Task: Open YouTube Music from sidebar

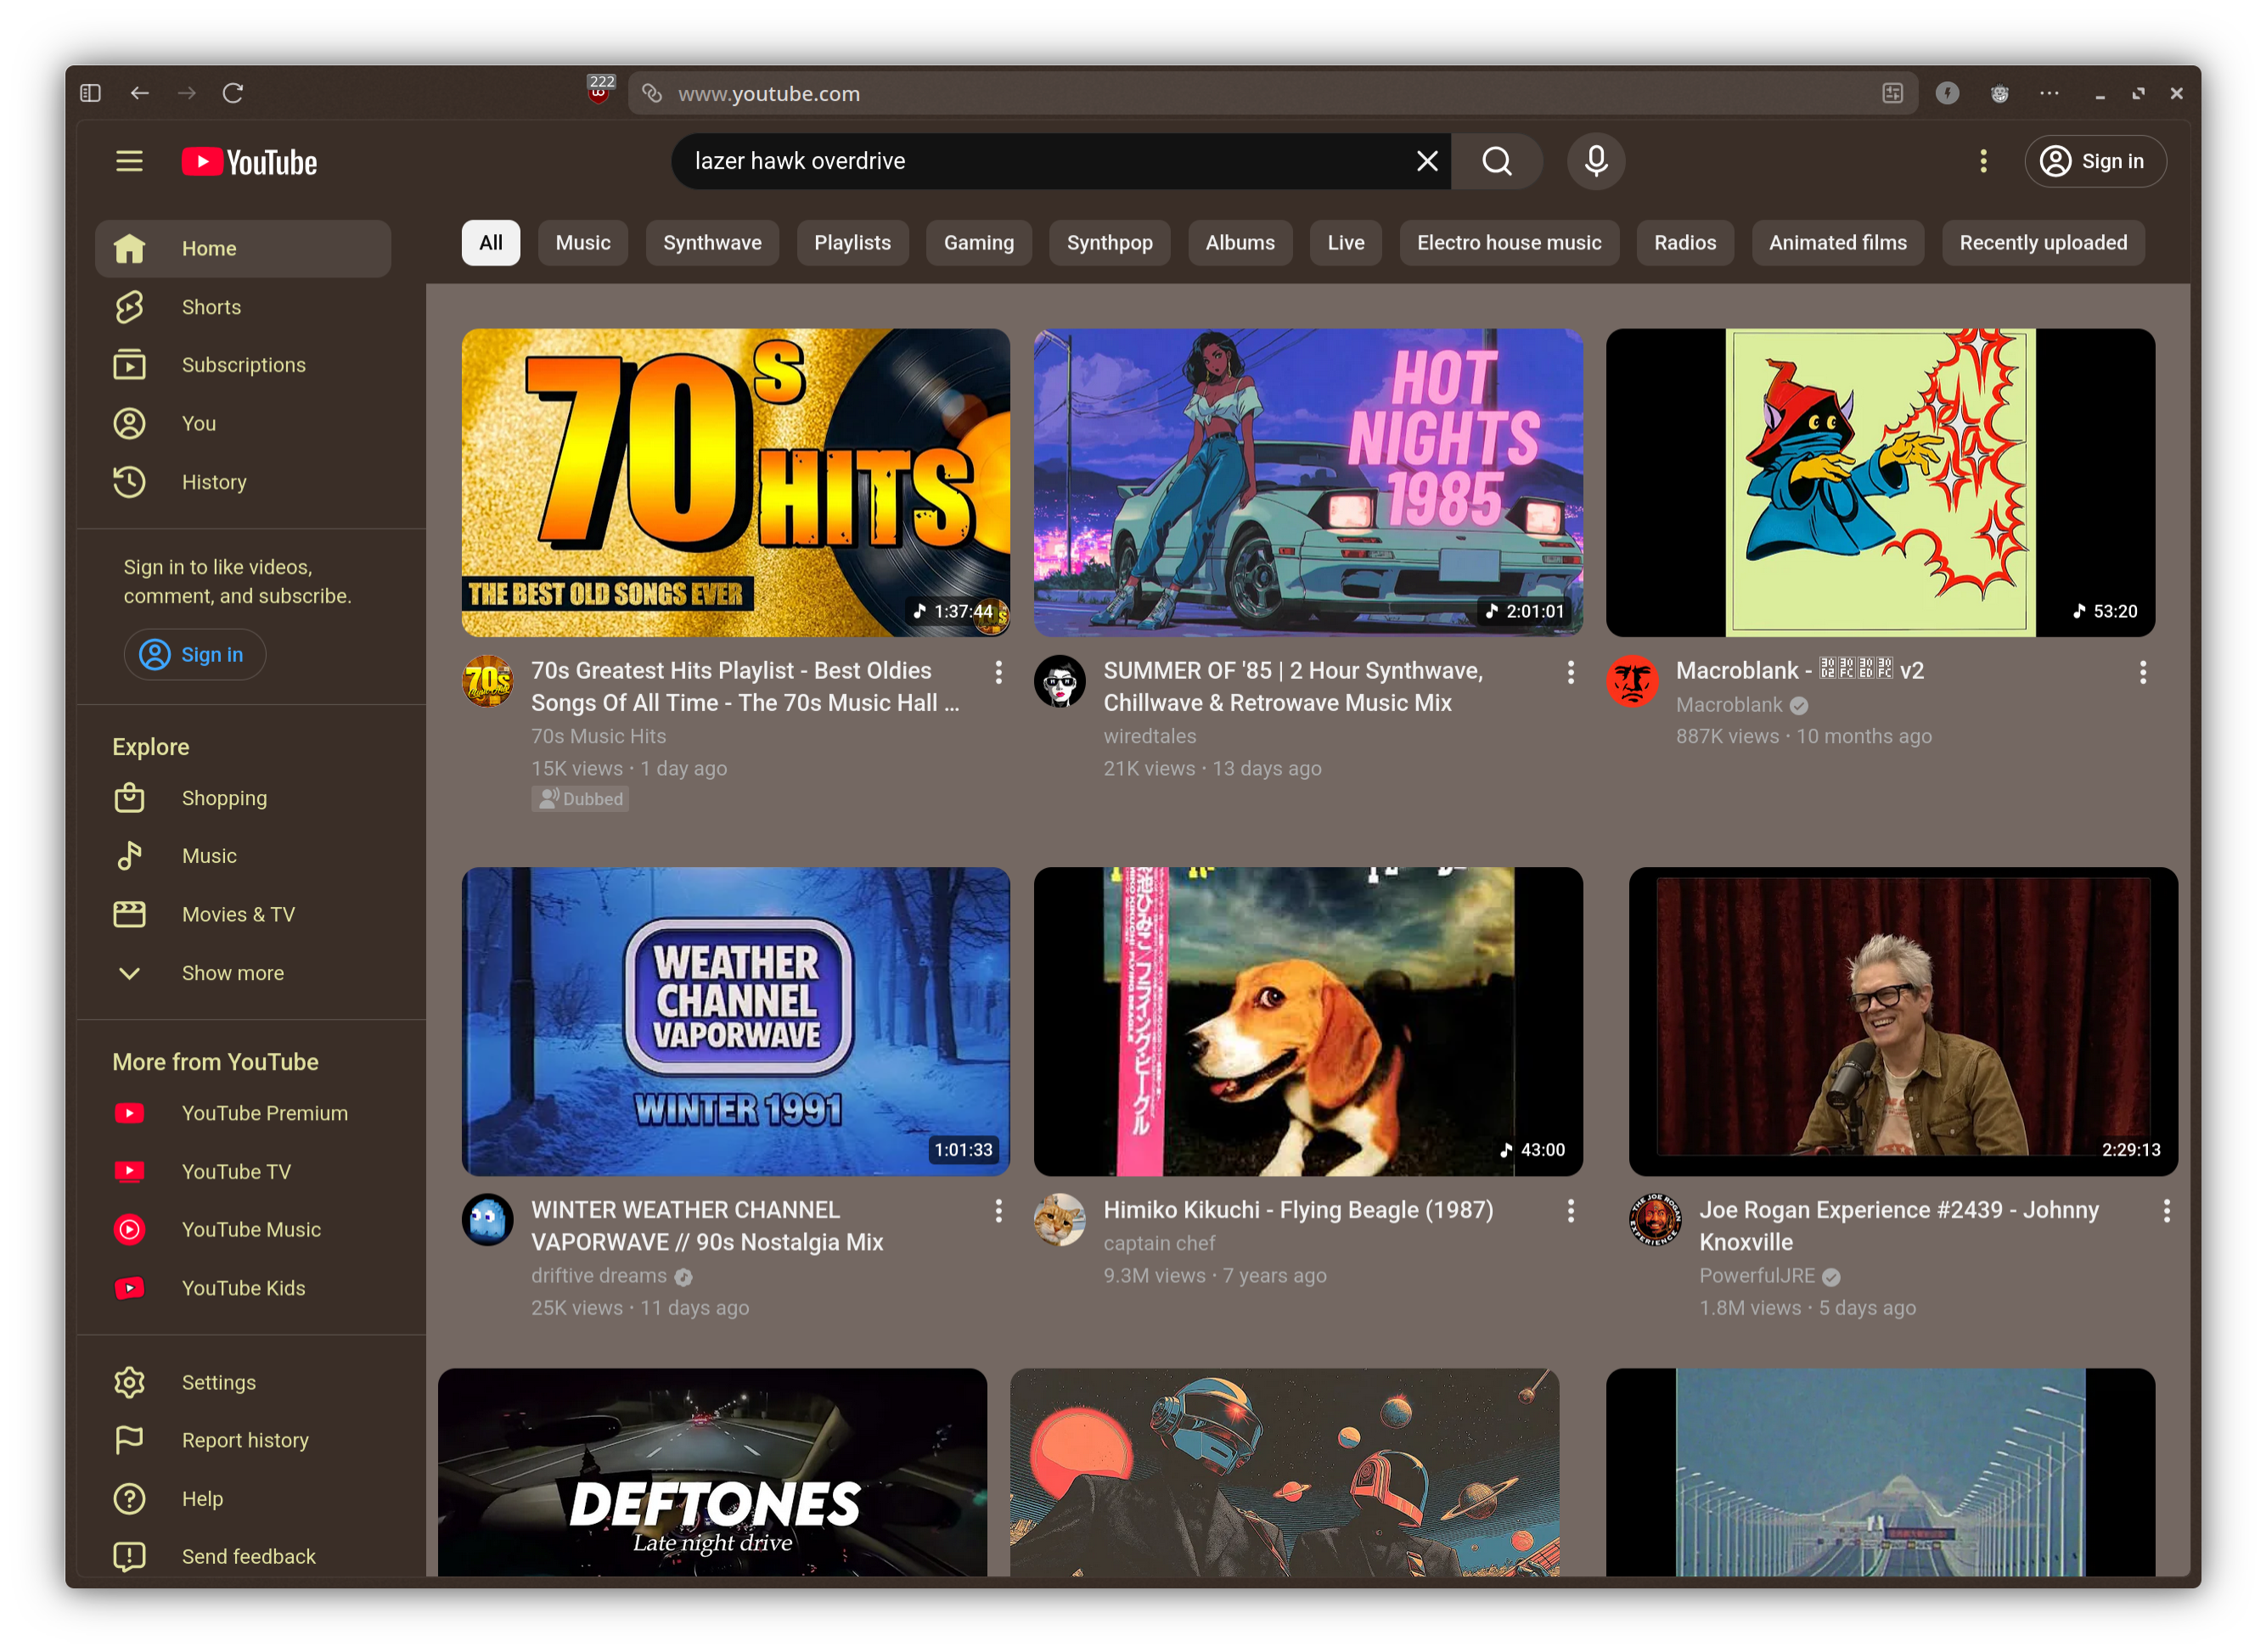Action: (250, 1230)
